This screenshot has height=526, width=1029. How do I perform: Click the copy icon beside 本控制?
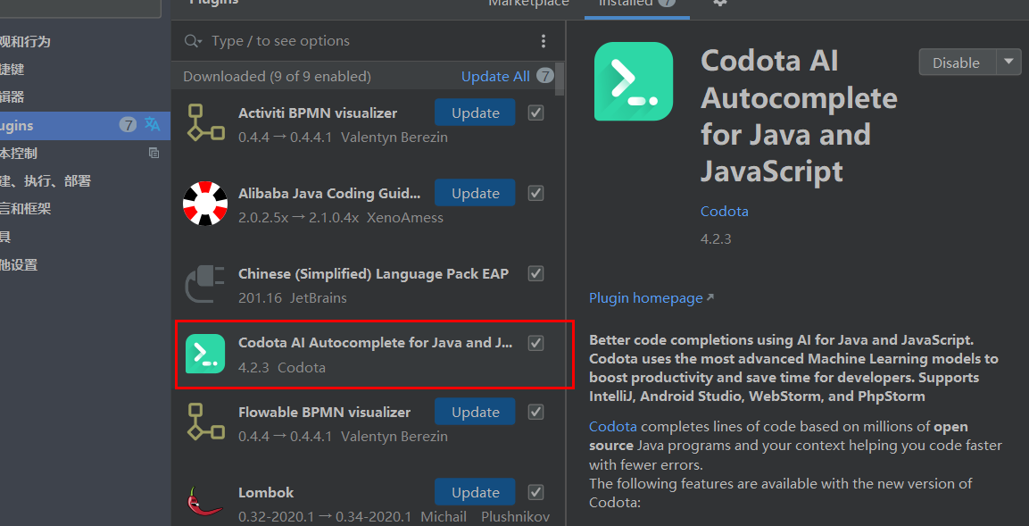tap(154, 153)
